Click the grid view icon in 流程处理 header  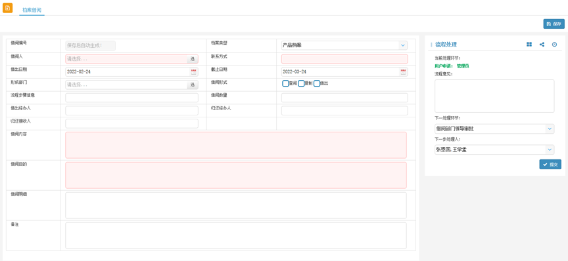pos(529,44)
